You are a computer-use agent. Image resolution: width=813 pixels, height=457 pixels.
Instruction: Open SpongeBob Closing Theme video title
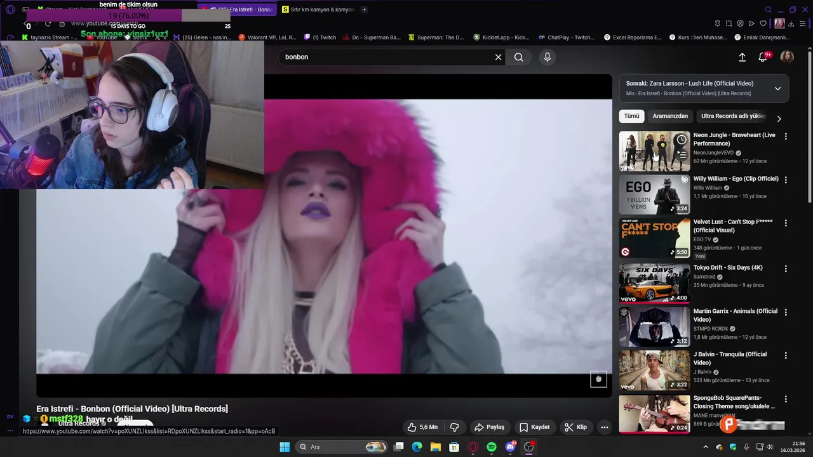(x=734, y=402)
